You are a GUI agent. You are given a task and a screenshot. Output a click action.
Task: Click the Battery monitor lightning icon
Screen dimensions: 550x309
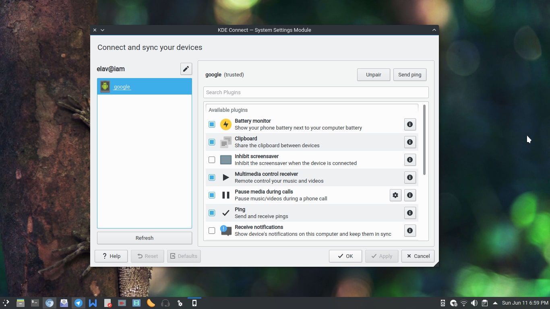click(x=226, y=124)
